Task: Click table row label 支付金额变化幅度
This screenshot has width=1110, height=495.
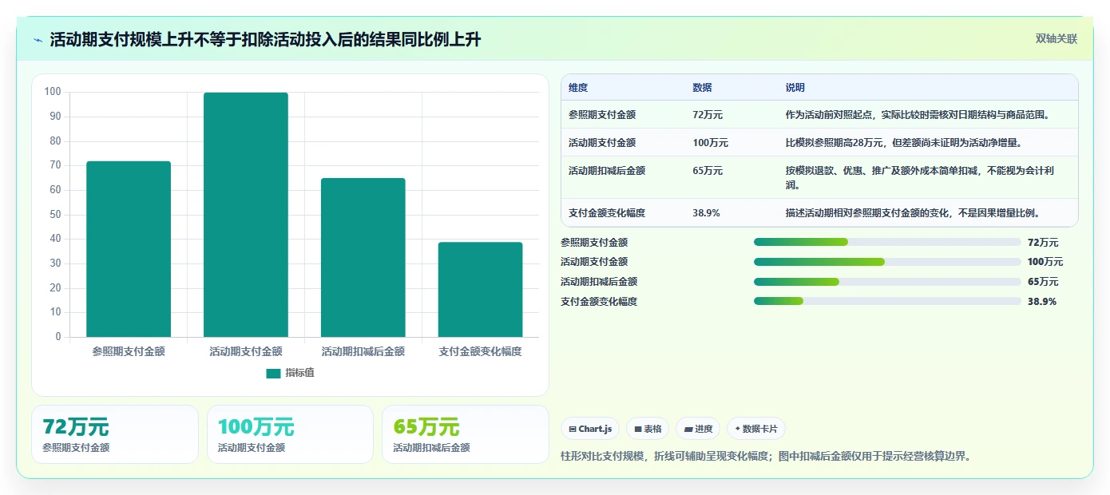Action: click(x=607, y=213)
